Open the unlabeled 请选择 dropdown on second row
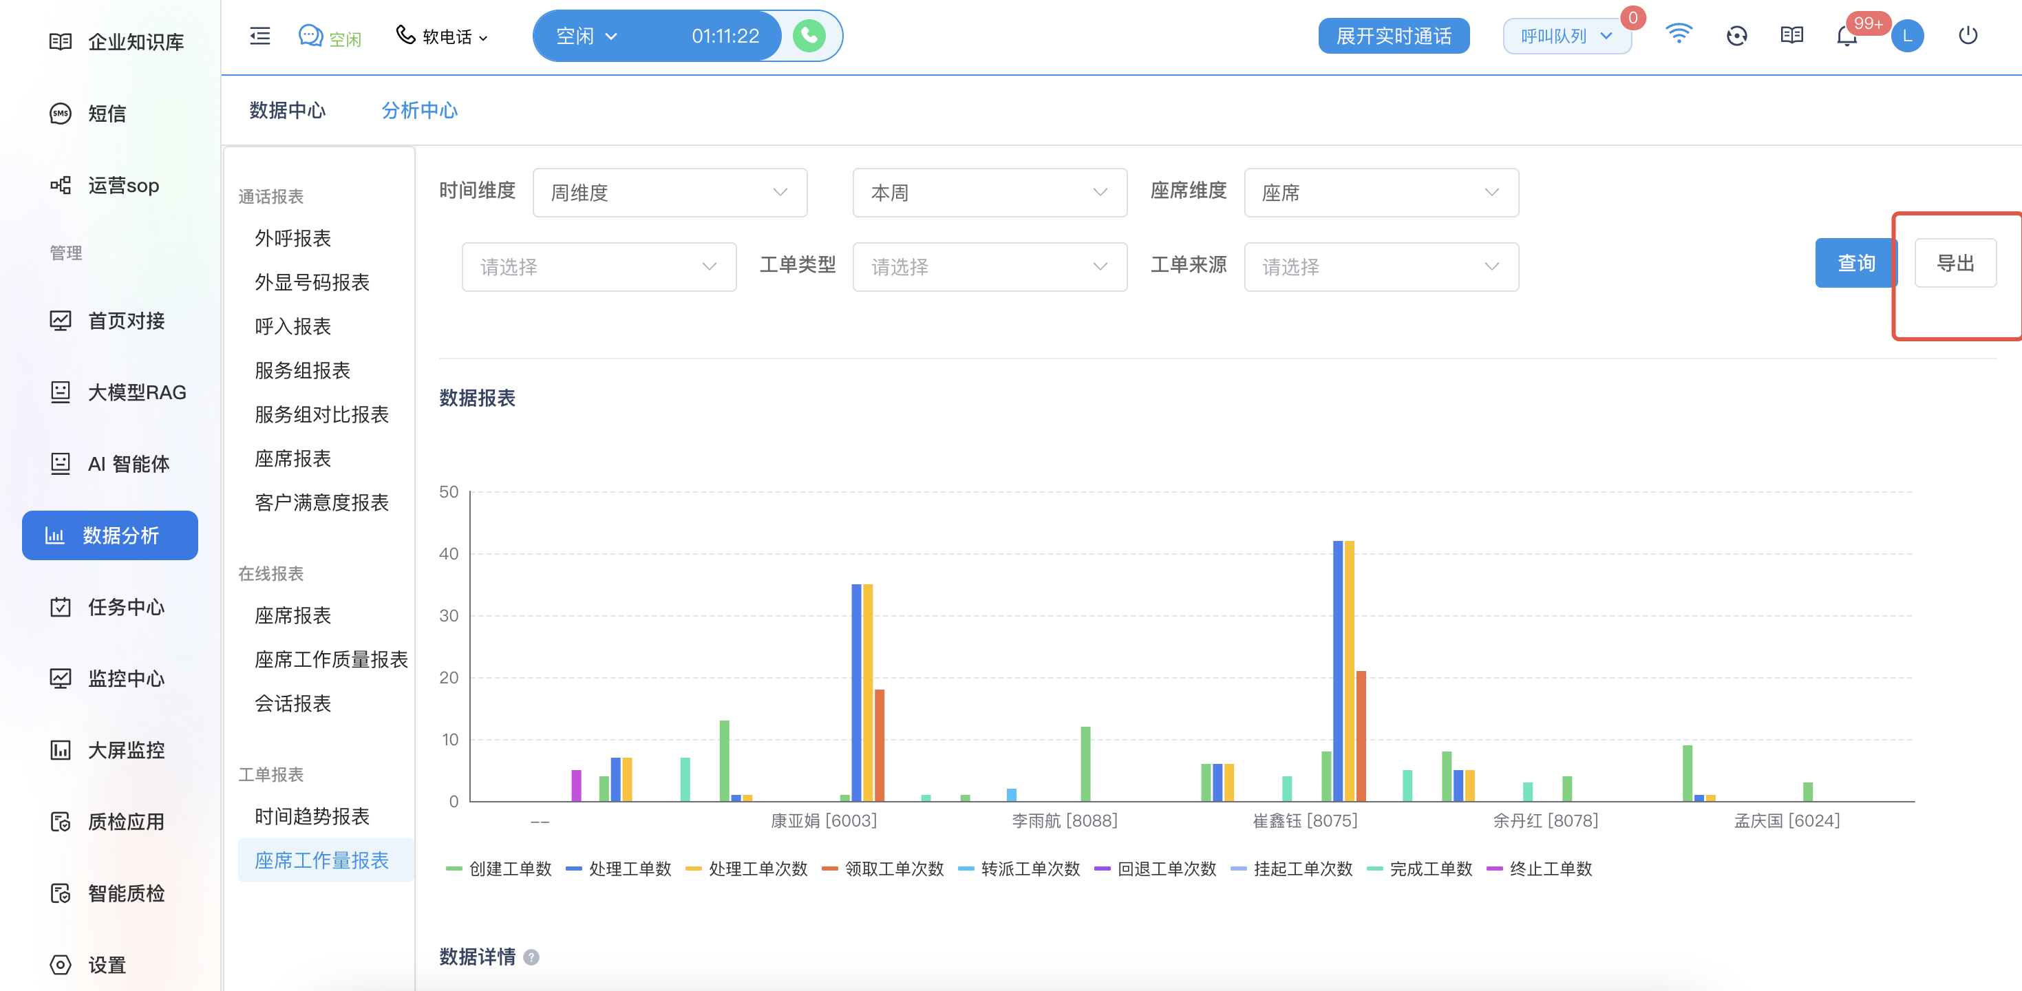 pyautogui.click(x=598, y=267)
